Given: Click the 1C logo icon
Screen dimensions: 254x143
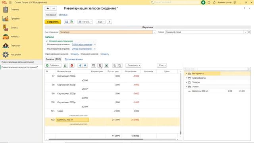Looking at the screenshot, I should click(x=4, y=2).
